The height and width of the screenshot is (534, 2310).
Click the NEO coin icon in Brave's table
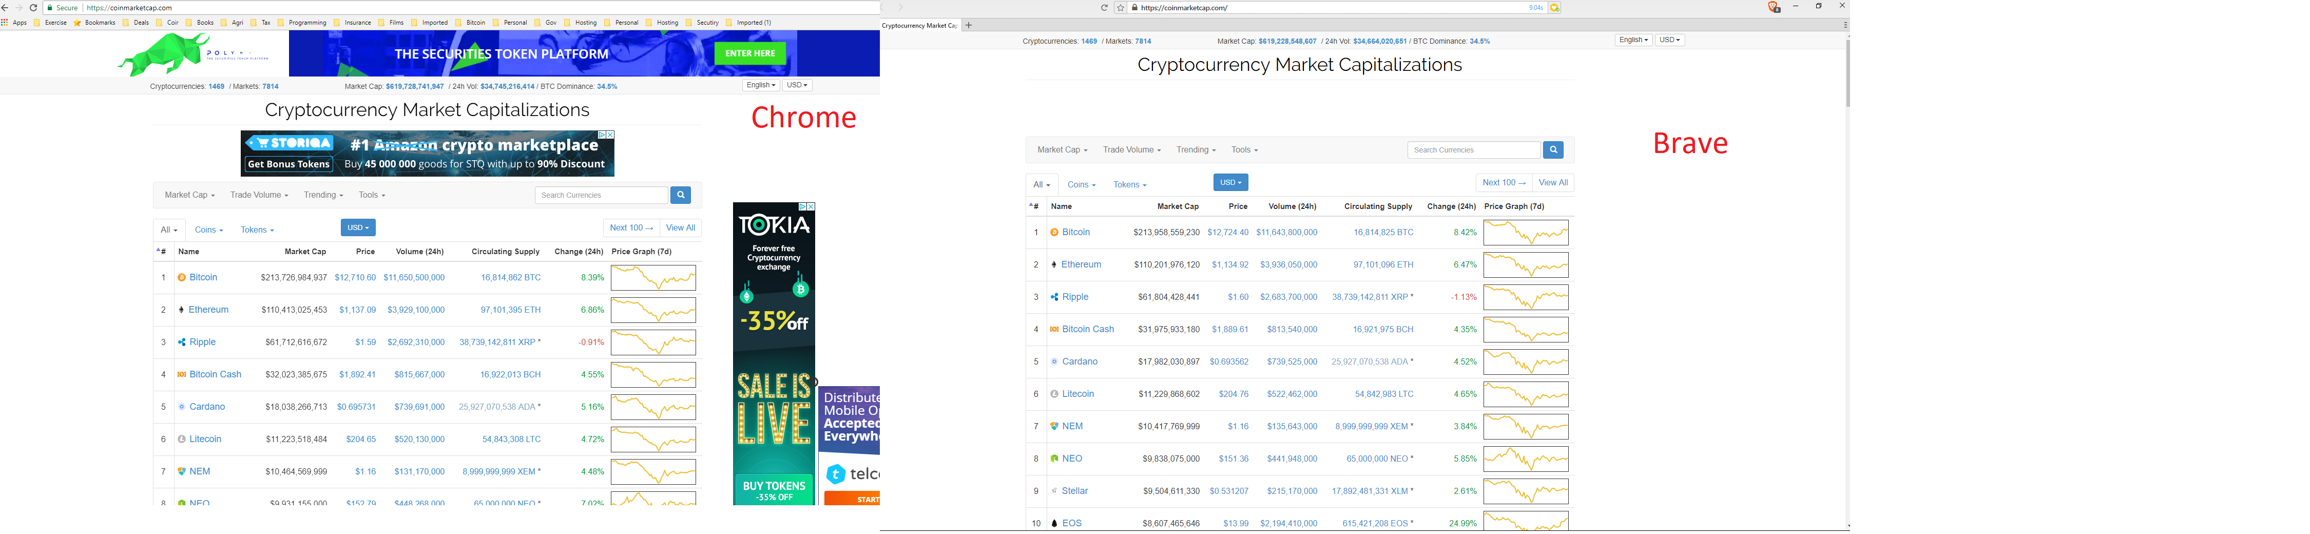click(1054, 460)
